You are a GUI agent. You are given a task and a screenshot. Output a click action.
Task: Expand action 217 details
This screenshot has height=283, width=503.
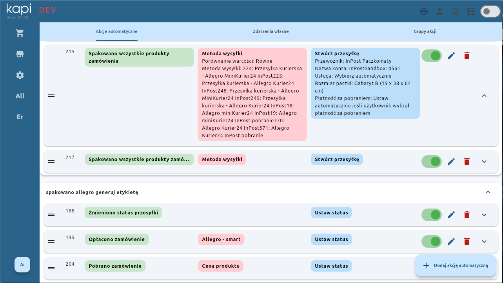484,161
